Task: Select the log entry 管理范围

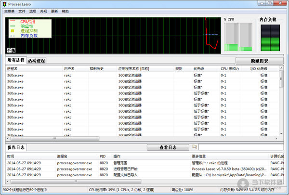Action: pos(120,163)
